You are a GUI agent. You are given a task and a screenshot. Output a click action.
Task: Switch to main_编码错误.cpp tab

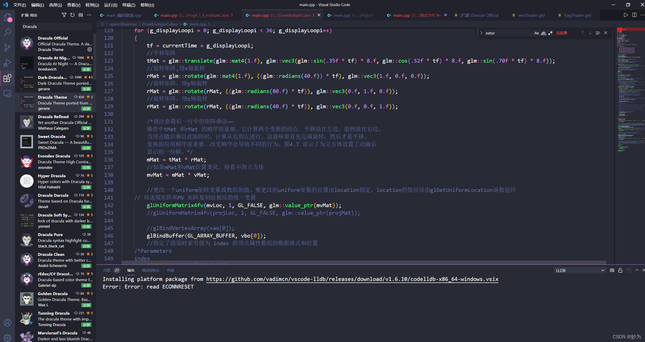(123, 15)
